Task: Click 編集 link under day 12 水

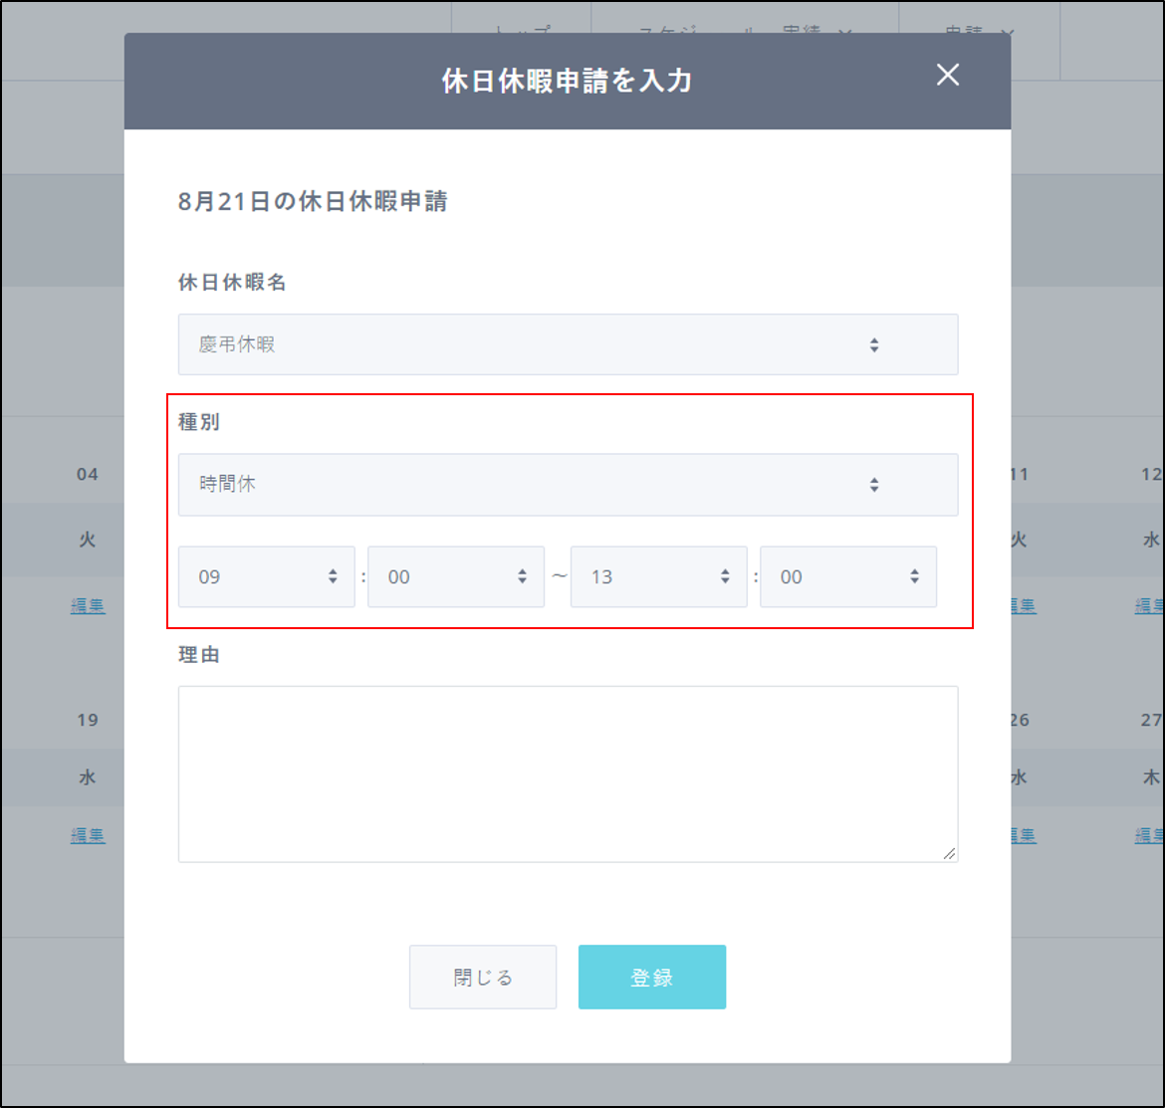Action: [1149, 605]
